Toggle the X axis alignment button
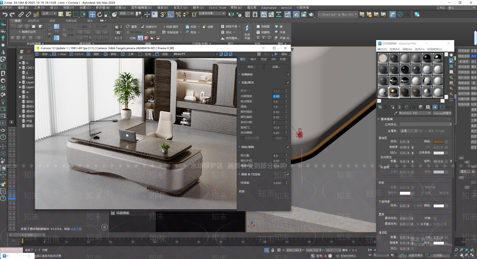This screenshot has height=259, width=477. (258, 38)
